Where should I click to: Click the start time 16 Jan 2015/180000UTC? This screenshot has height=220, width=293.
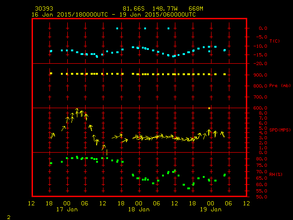pos(70,15)
